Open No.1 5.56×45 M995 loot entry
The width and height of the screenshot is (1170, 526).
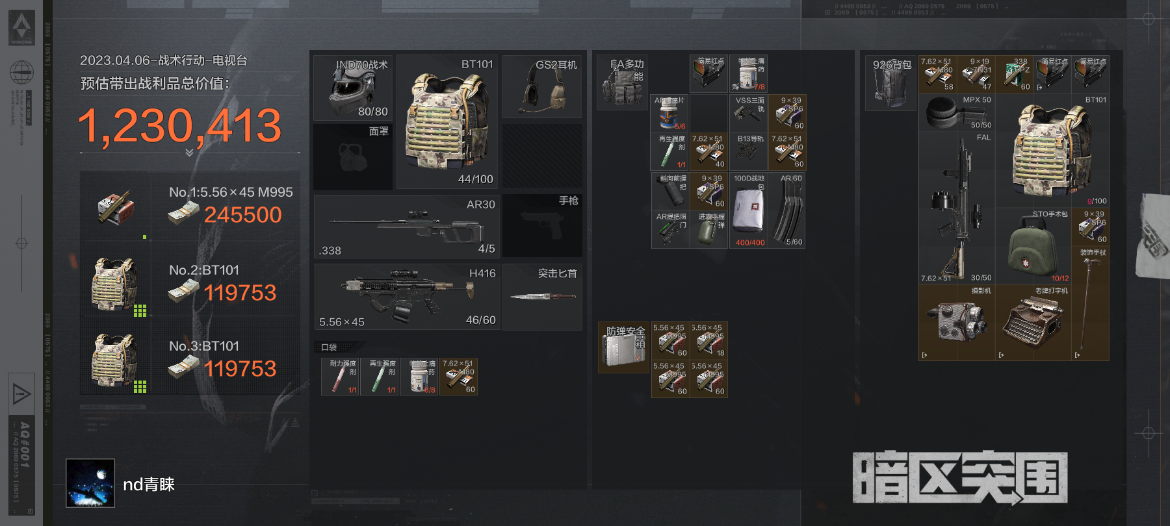click(x=190, y=207)
